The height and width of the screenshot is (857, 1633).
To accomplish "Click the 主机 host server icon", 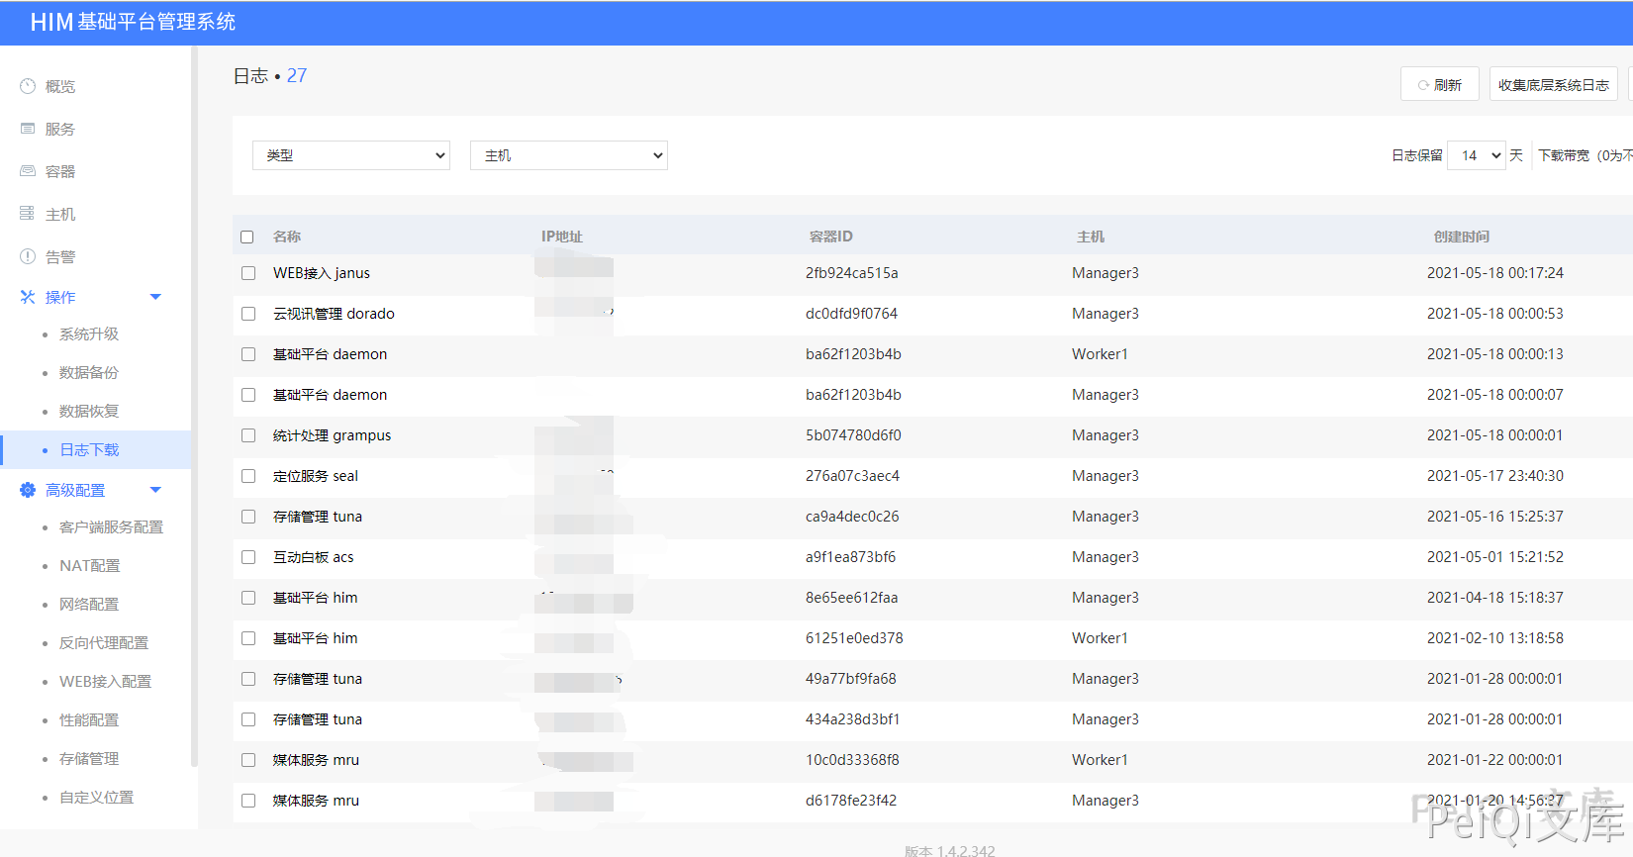I will [x=28, y=214].
